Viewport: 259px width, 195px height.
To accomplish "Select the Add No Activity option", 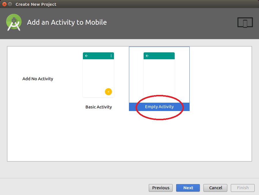I will [x=38, y=79].
